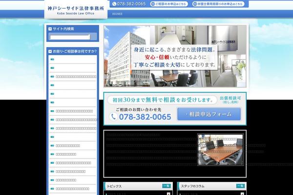This screenshot has width=293, height=195.
Task: Click the arrow icon beside お困り・ご相談事は何ですか?
Action: (50, 51)
